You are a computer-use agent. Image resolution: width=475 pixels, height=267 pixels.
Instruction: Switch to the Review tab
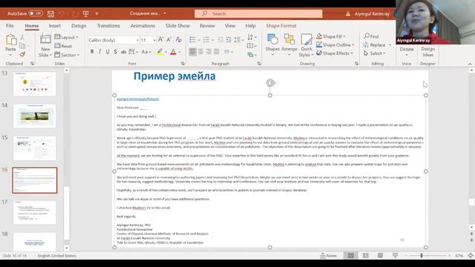(x=207, y=26)
